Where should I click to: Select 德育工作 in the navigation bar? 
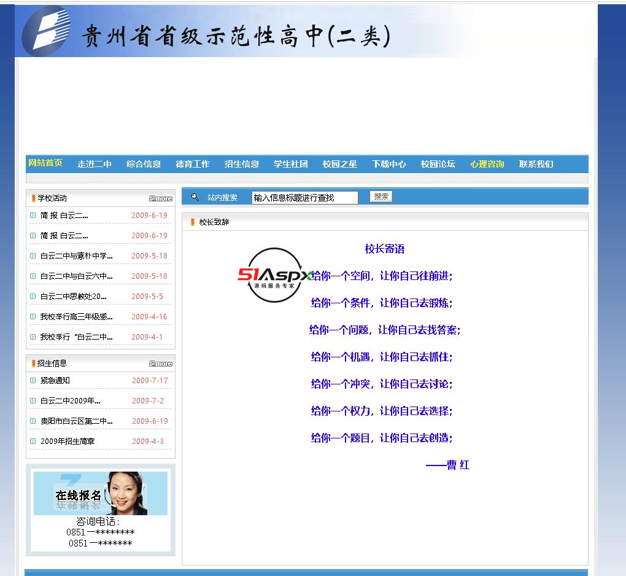click(193, 164)
